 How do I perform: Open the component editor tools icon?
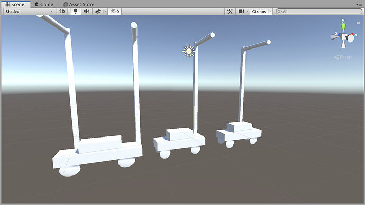[x=230, y=12]
